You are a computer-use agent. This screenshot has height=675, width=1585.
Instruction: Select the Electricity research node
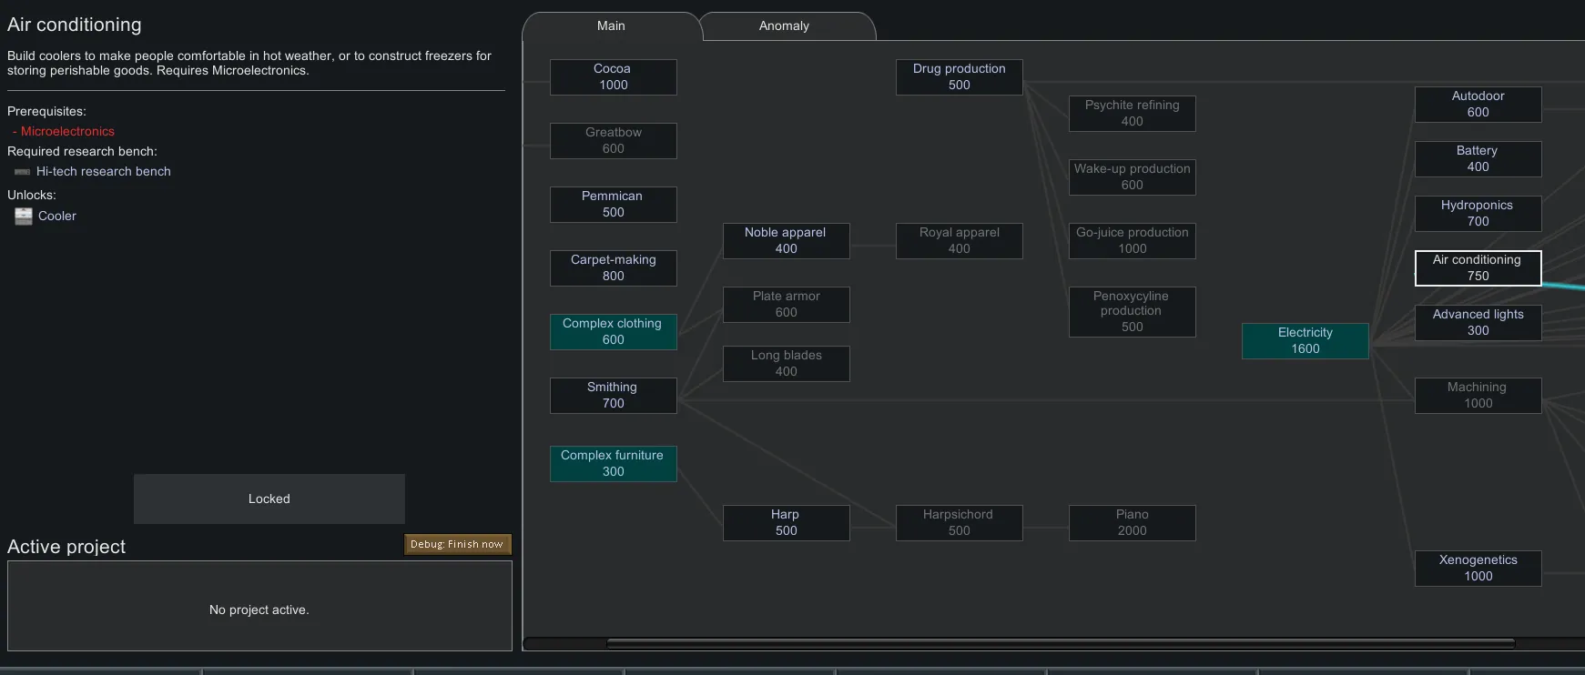click(x=1305, y=341)
